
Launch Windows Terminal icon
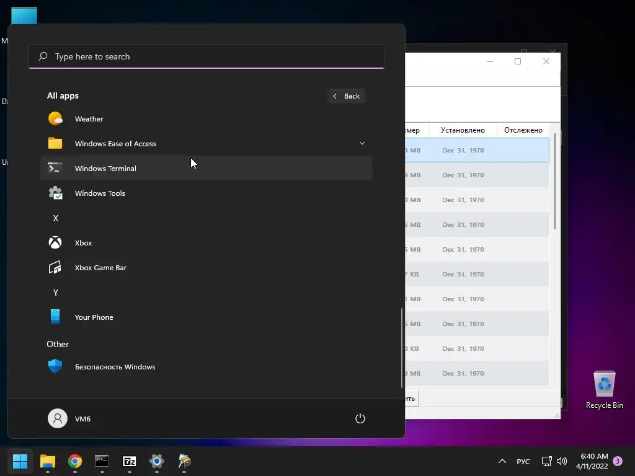tap(55, 168)
